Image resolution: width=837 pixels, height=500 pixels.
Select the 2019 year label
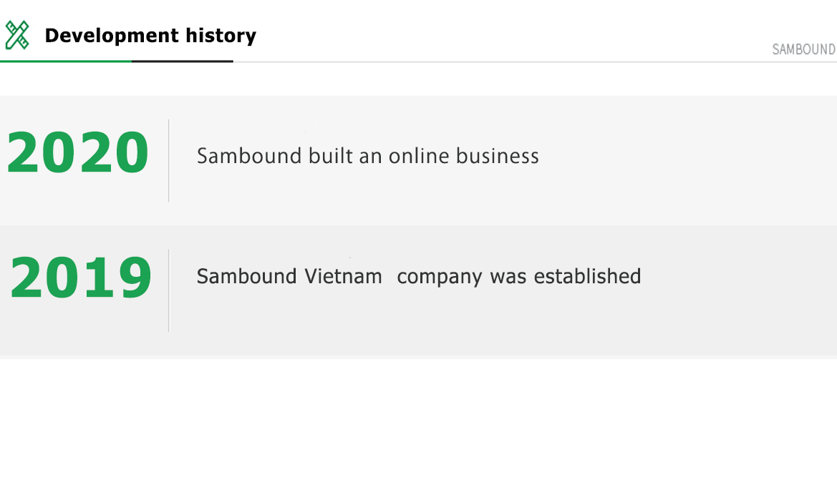81,278
